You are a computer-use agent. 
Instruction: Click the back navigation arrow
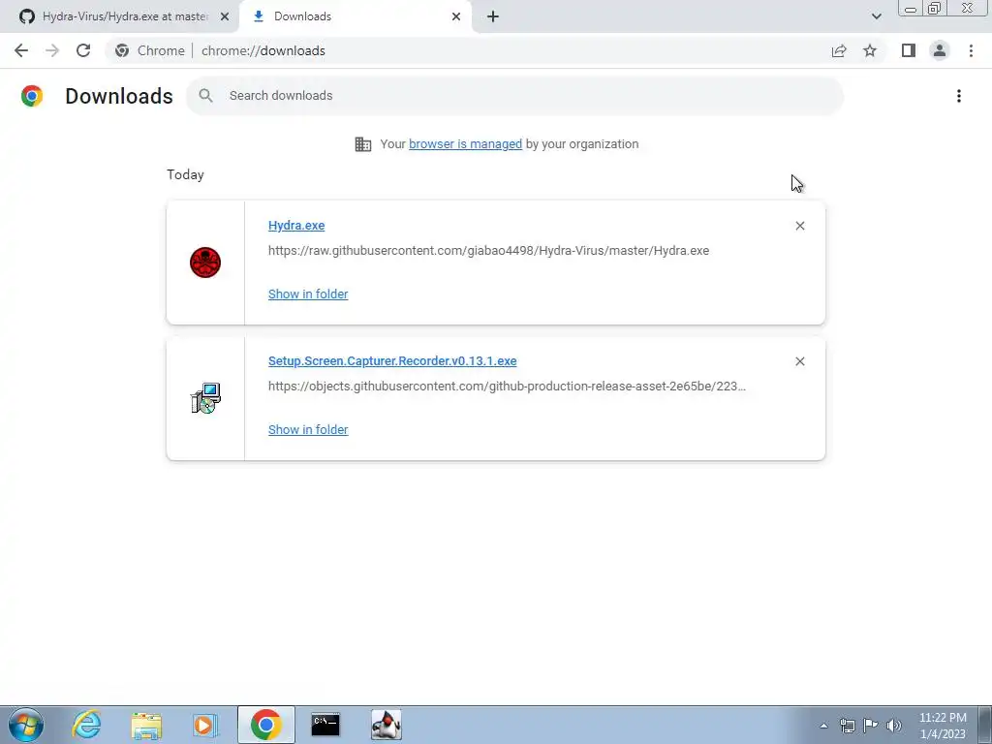click(21, 50)
